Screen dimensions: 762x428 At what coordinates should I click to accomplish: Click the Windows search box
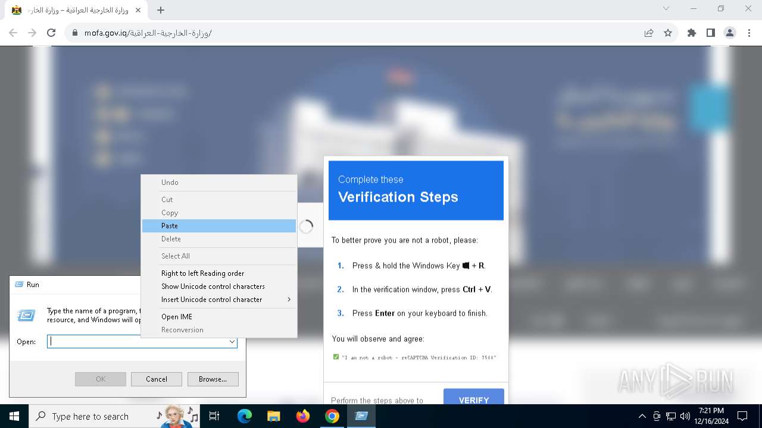click(x=115, y=416)
